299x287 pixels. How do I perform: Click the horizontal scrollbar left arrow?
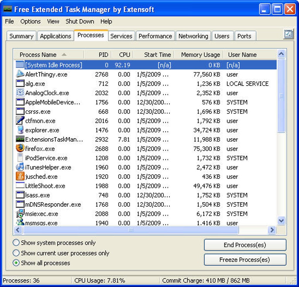(x=18, y=230)
